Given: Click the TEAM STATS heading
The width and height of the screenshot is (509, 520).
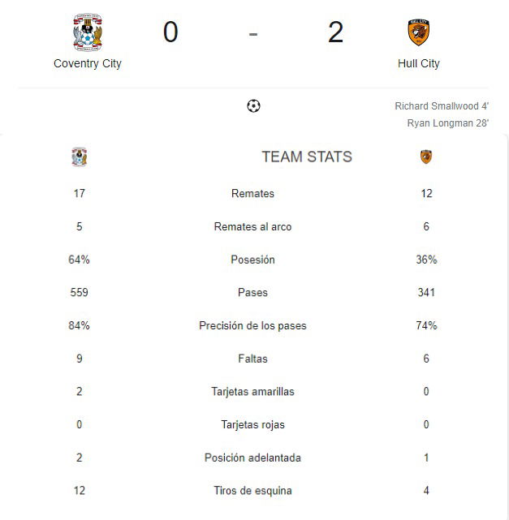Looking at the screenshot, I should point(307,157).
